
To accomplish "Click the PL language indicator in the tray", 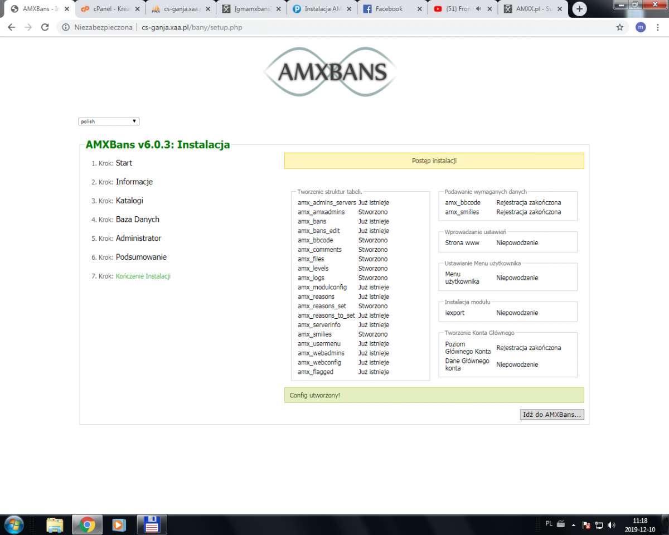I will click(x=549, y=524).
